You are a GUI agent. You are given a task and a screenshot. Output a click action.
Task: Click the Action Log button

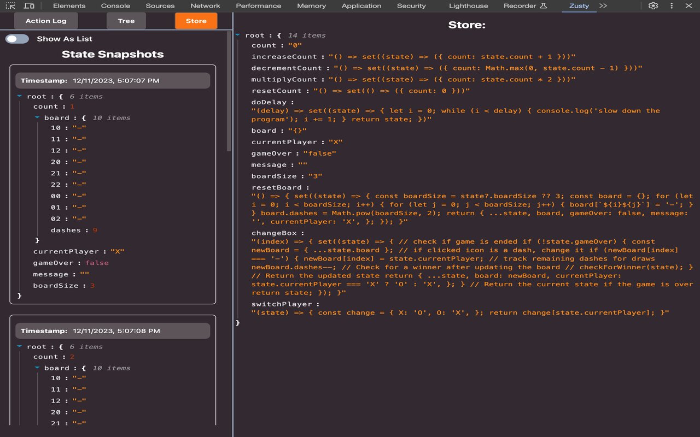tap(46, 21)
